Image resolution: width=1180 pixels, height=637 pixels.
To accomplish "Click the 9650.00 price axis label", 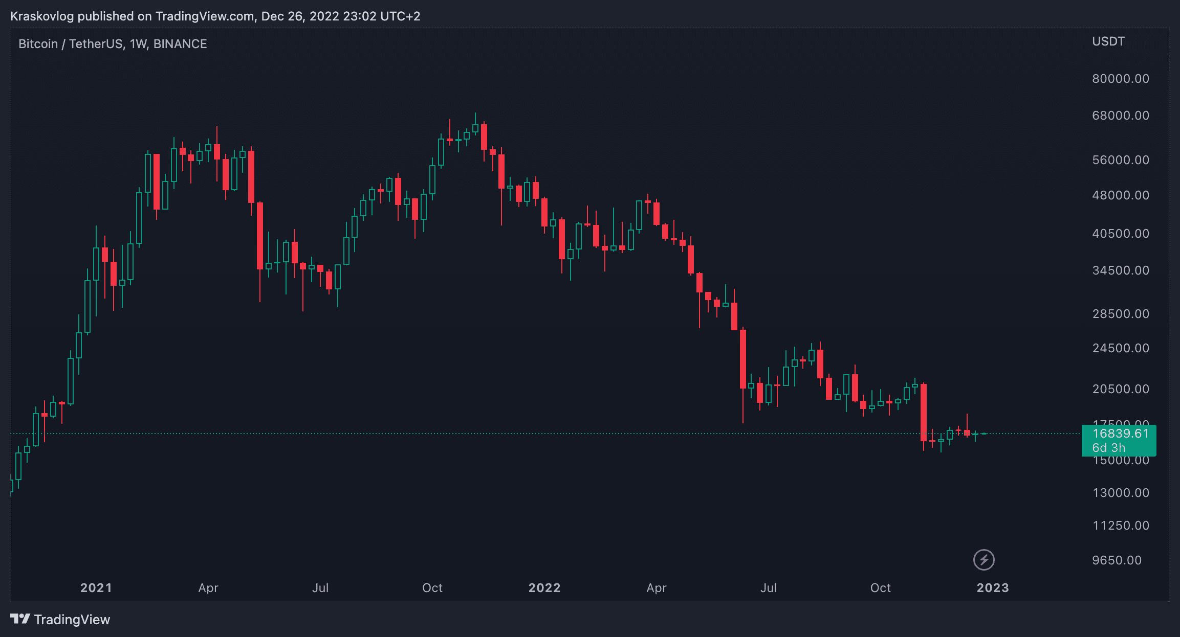I will (1117, 560).
